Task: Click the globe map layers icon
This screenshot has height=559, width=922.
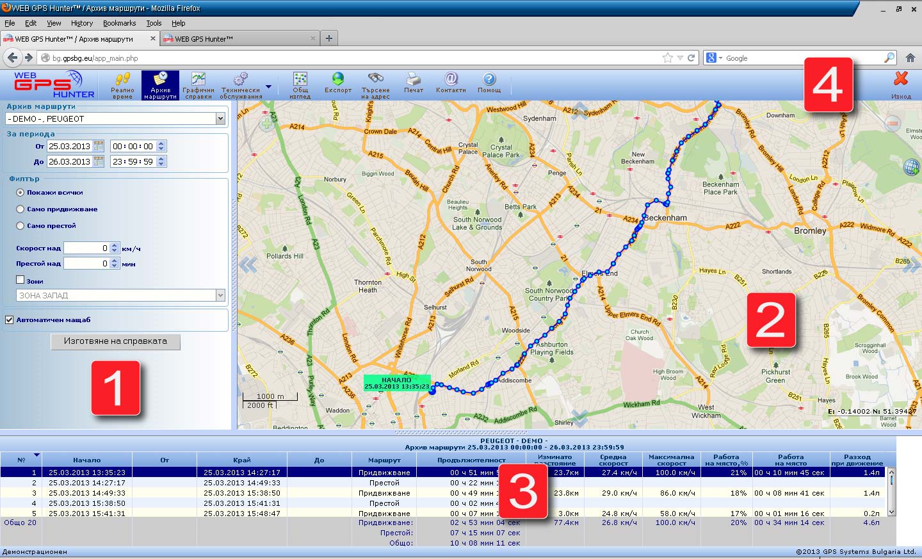Action: pyautogui.click(x=911, y=168)
